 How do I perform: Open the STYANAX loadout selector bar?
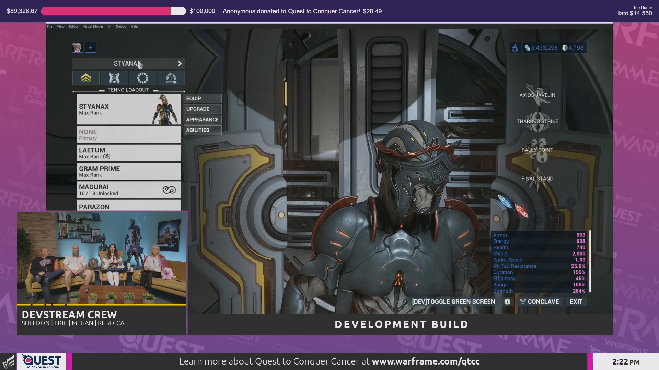pyautogui.click(x=128, y=64)
